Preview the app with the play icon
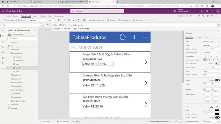The width and height of the screenshot is (221, 124). point(208,16)
